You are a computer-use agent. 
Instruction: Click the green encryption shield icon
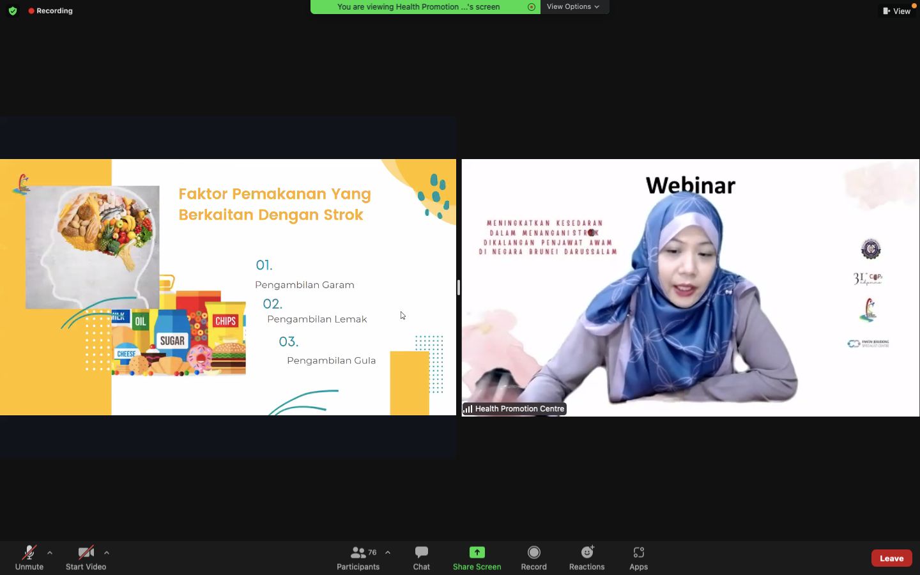coord(13,11)
